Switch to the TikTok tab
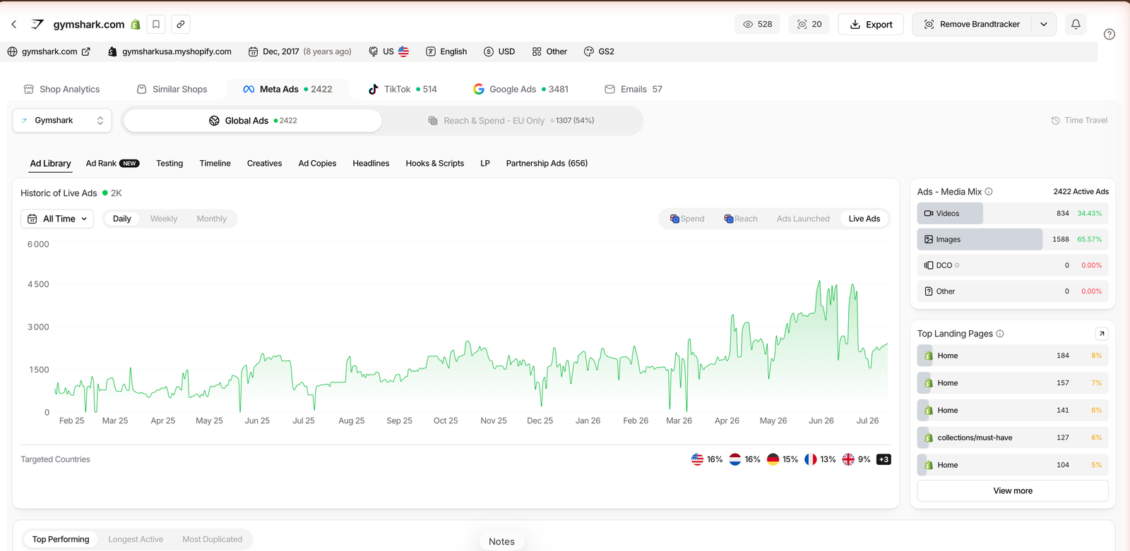The width and height of the screenshot is (1130, 551). [x=403, y=90]
